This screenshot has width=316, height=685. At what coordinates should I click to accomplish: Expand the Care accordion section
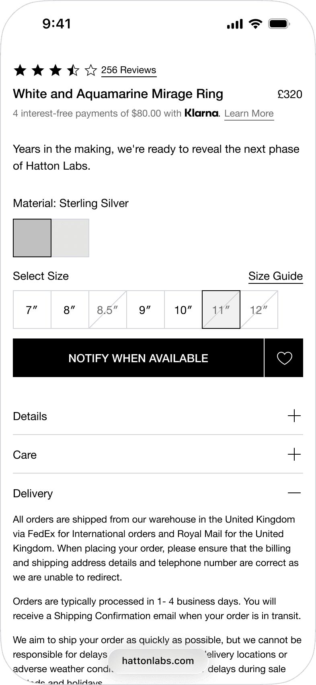point(158,455)
